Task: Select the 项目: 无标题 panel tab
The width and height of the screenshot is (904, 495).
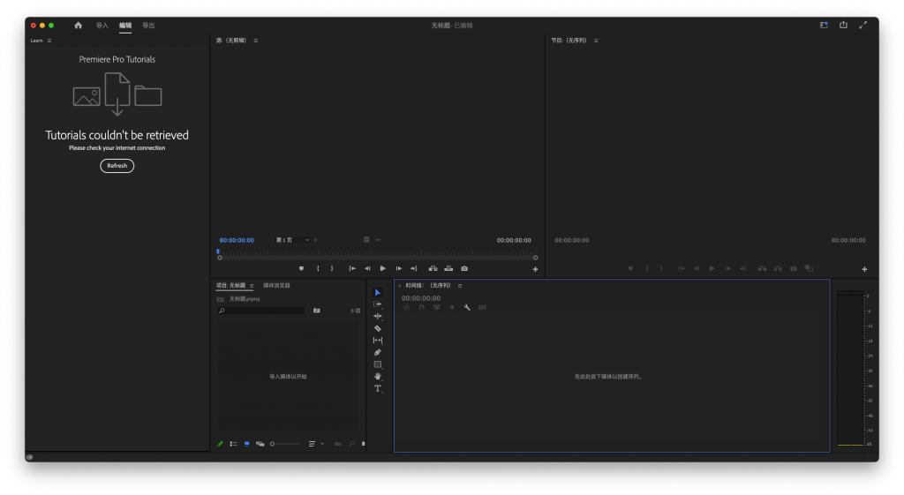Action: tap(230, 286)
